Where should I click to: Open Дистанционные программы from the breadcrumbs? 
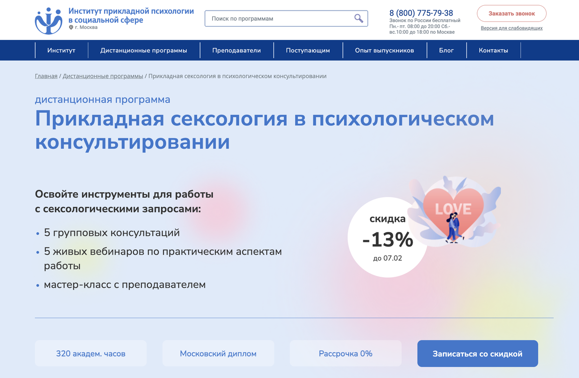[103, 76]
